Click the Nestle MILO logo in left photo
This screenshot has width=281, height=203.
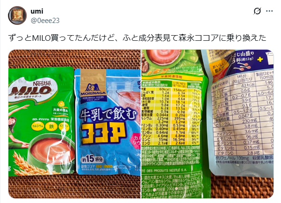[31, 90]
